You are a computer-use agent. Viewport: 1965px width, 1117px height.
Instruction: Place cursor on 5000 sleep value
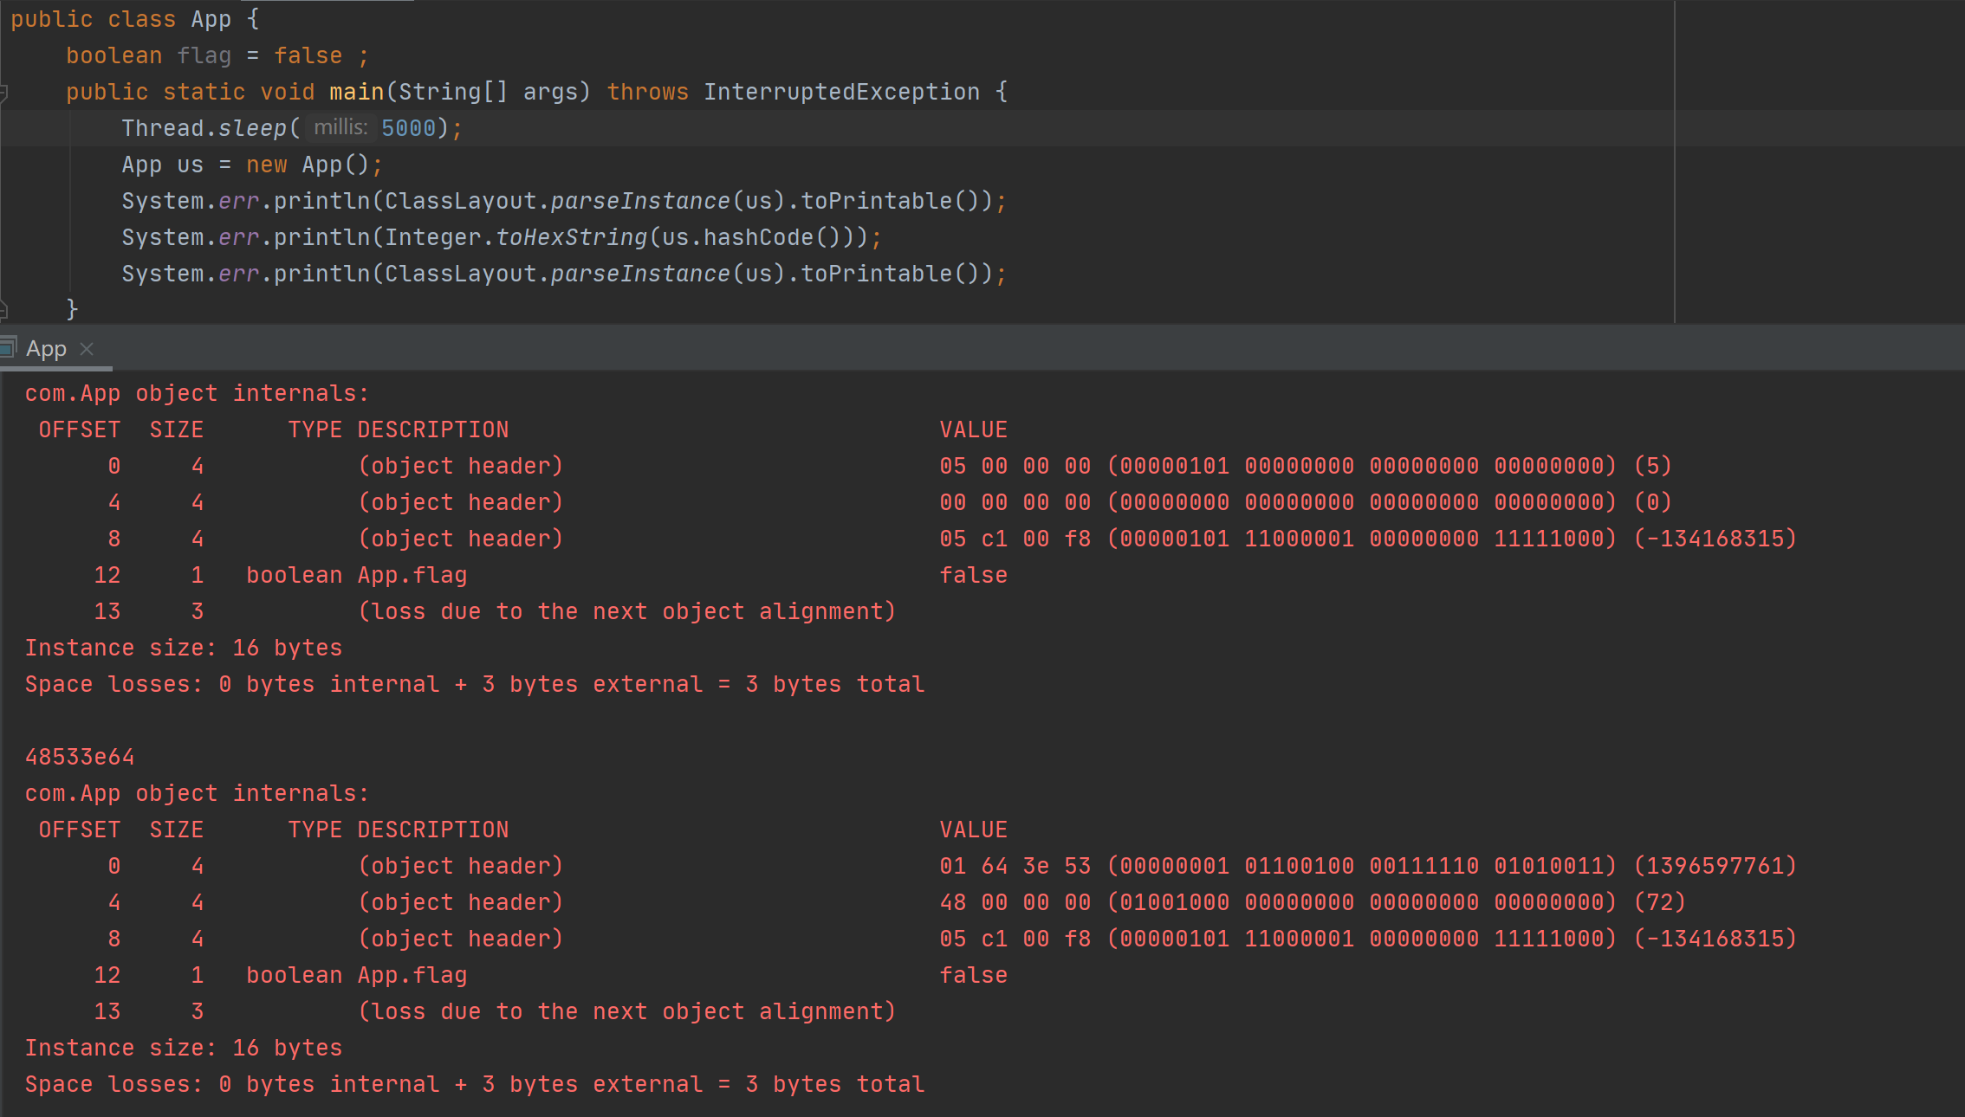[408, 128]
